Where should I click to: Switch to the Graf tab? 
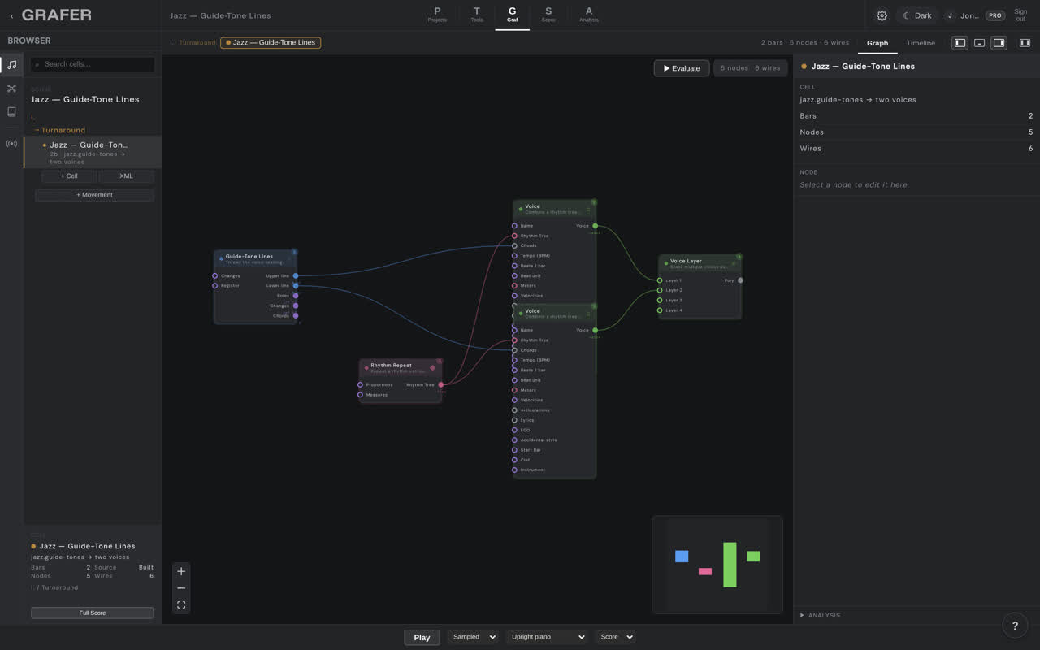coord(512,15)
